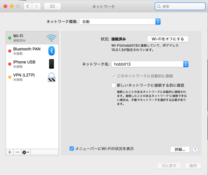Viewport: 208px width, 175px height.
Task: Open help with the question mark button
Action: [x=195, y=150]
